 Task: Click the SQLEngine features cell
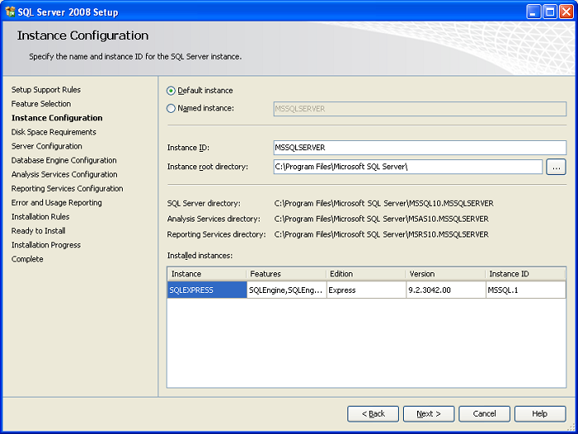tap(286, 290)
